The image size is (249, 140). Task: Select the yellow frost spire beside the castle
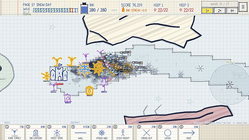point(46,76)
